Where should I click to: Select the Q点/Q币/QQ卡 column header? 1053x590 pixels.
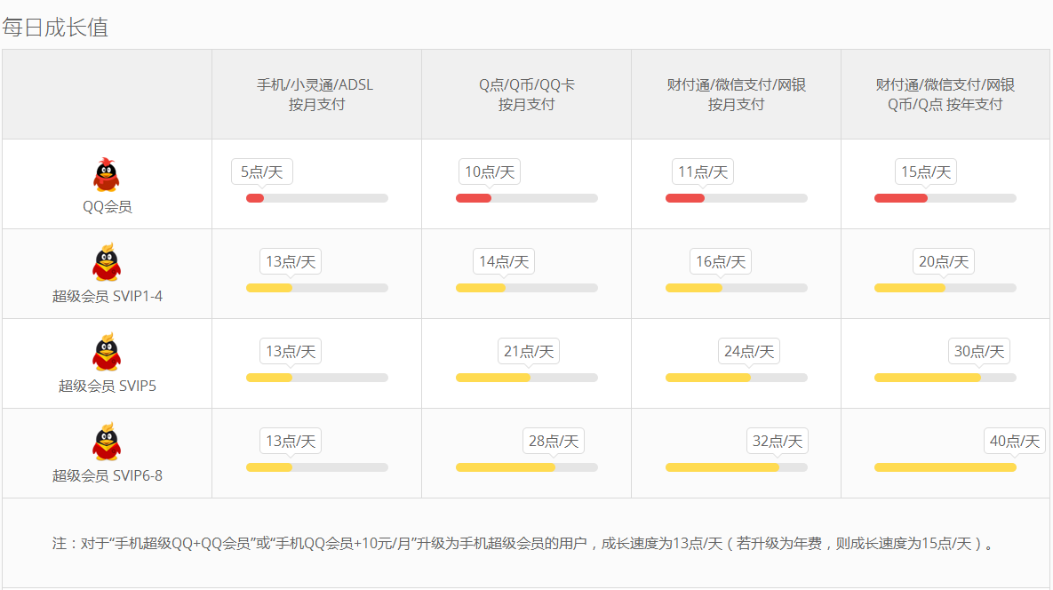click(x=526, y=94)
